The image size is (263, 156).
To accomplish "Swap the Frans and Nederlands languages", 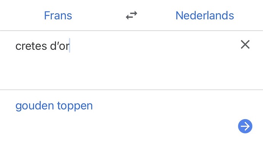I will coord(131,15).
